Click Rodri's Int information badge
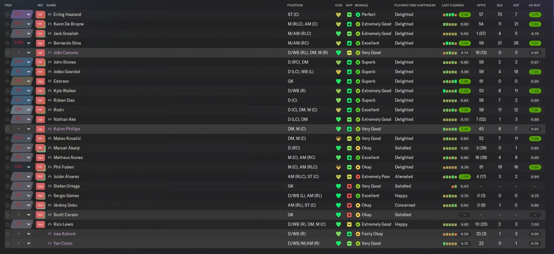Image resolution: width=554 pixels, height=254 pixels. (40, 110)
